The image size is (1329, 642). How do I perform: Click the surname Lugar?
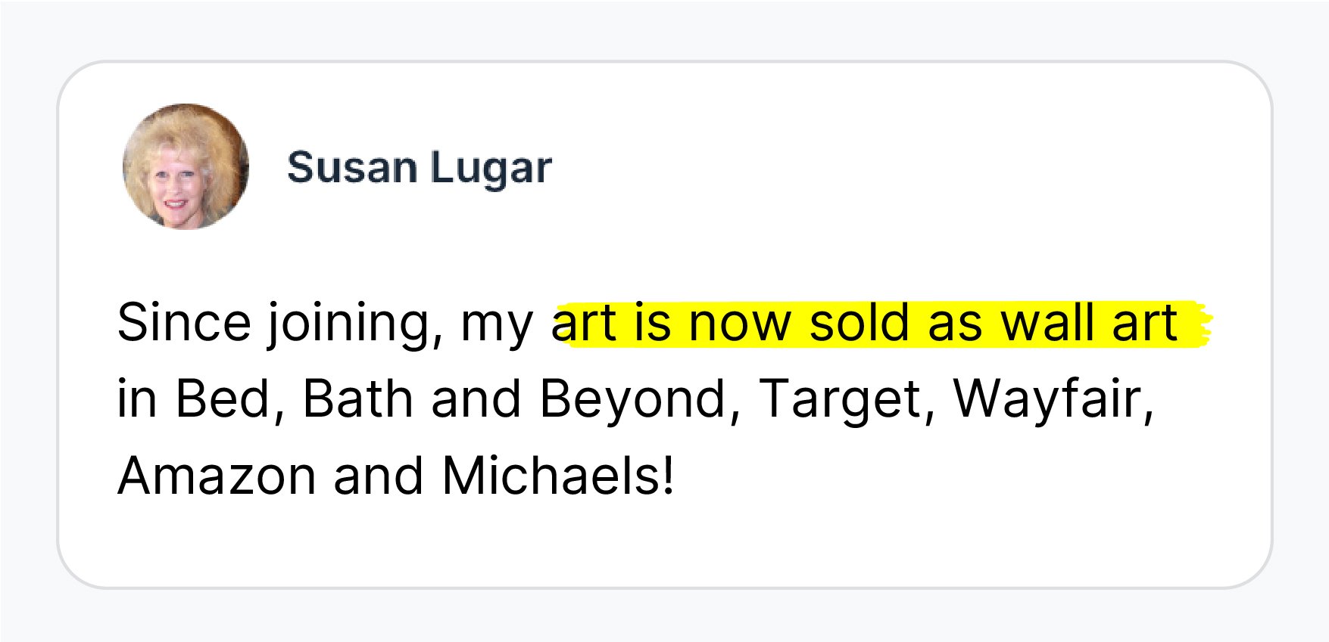pos(491,169)
